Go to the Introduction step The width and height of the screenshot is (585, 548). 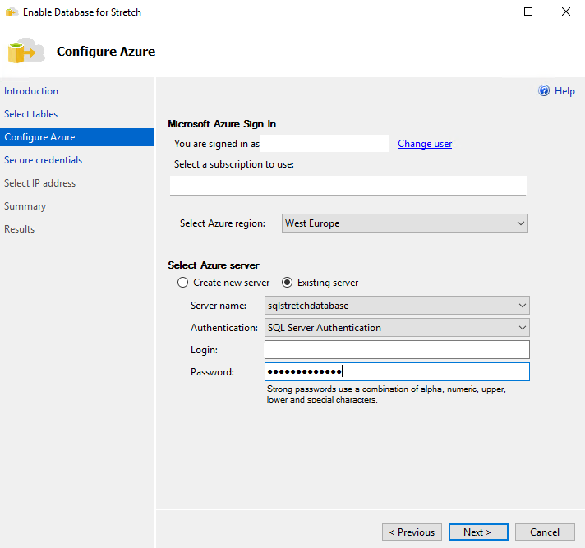pos(31,91)
